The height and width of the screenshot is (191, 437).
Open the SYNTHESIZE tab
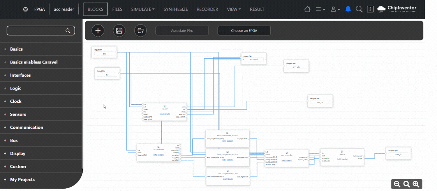point(176,9)
